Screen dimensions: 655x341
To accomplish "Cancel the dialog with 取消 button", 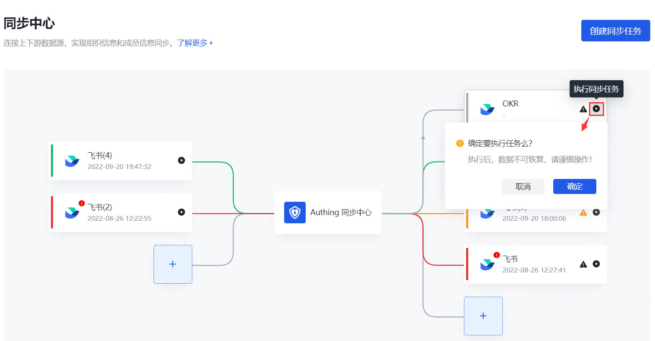I will click(523, 187).
